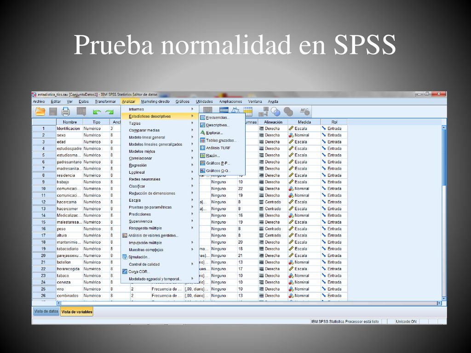The height and width of the screenshot is (353, 471).
Task: Select the 'sexo' variable name cell
Action: (70, 135)
